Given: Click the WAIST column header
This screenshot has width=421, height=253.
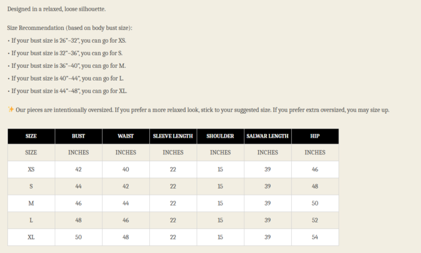Looking at the screenshot, I should pos(126,136).
